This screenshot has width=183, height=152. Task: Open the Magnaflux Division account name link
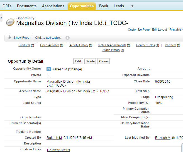tap(78, 91)
